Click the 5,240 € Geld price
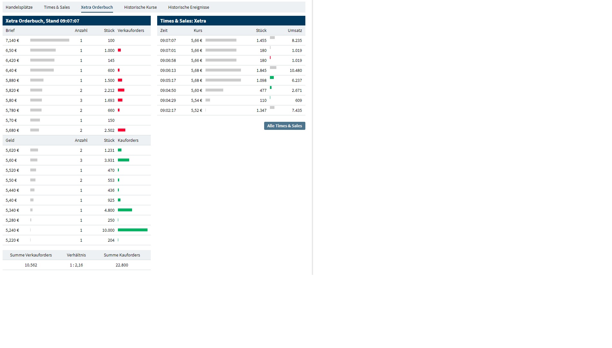Viewport: 612px width, 348px height. 12,230
